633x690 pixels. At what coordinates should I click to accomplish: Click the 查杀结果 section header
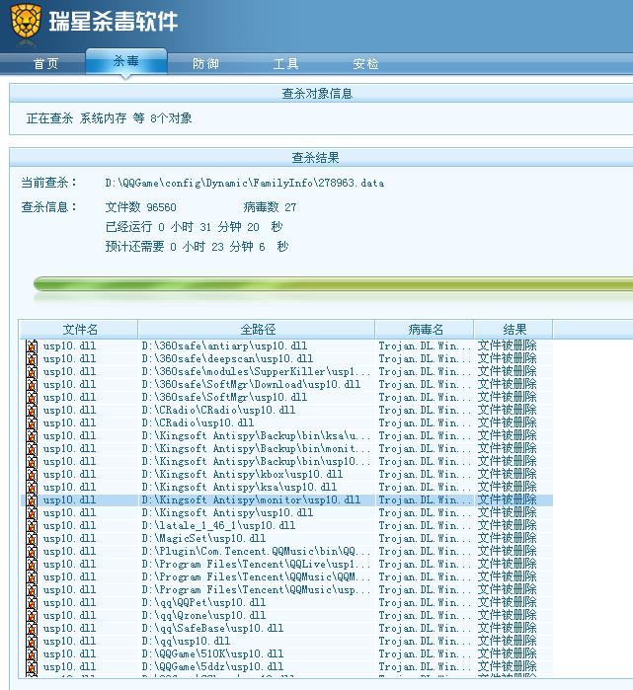(x=315, y=158)
